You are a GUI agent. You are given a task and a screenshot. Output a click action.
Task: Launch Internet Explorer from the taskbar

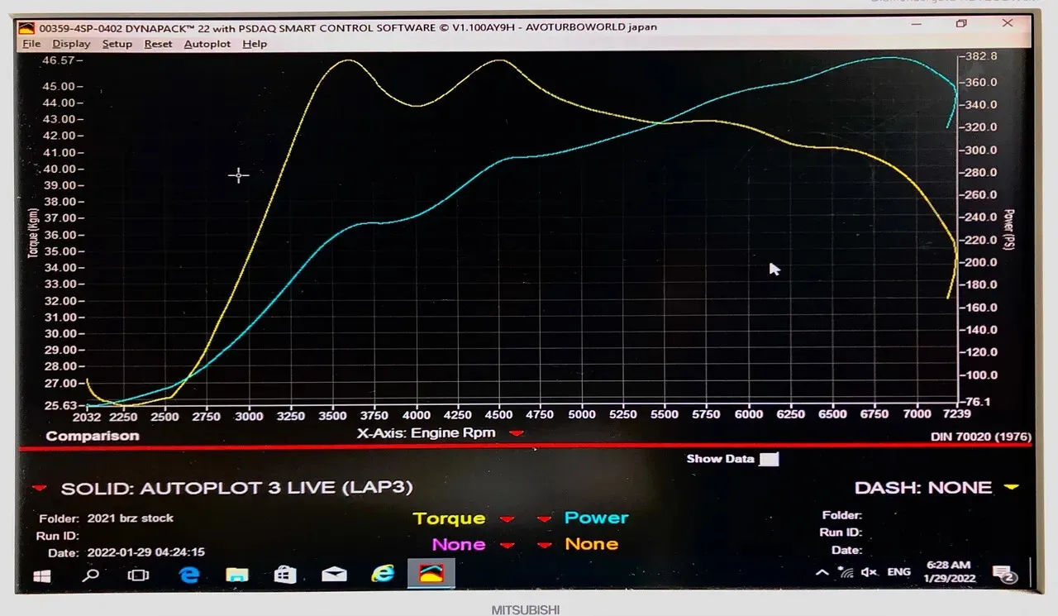(382, 574)
